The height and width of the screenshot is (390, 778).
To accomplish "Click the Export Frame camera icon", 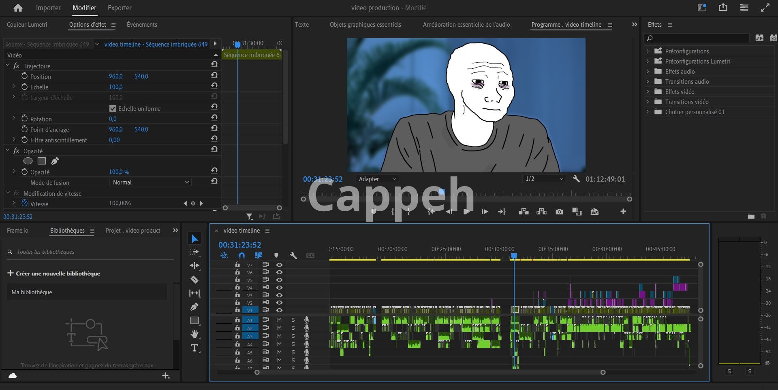I will pos(559,212).
